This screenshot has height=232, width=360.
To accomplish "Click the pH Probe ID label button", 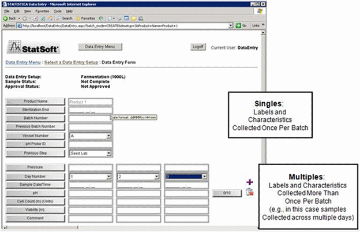I will pyautogui.click(x=35, y=144).
